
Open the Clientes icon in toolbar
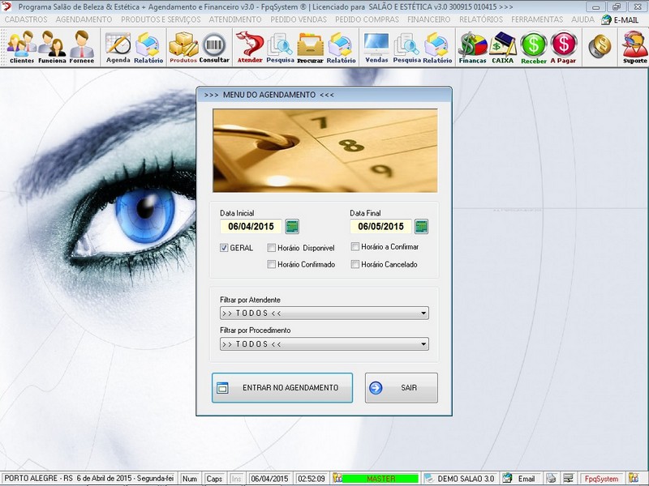pos(21,47)
